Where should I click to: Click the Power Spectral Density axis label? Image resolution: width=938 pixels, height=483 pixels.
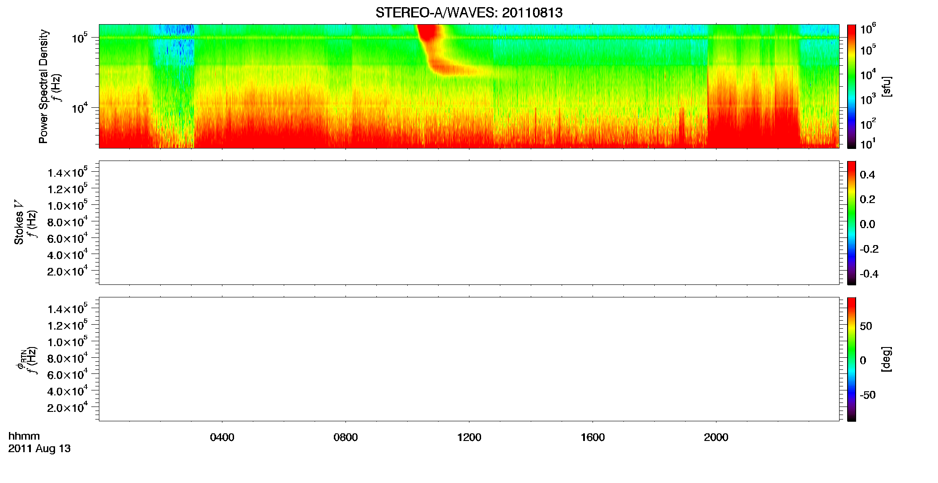[43, 86]
